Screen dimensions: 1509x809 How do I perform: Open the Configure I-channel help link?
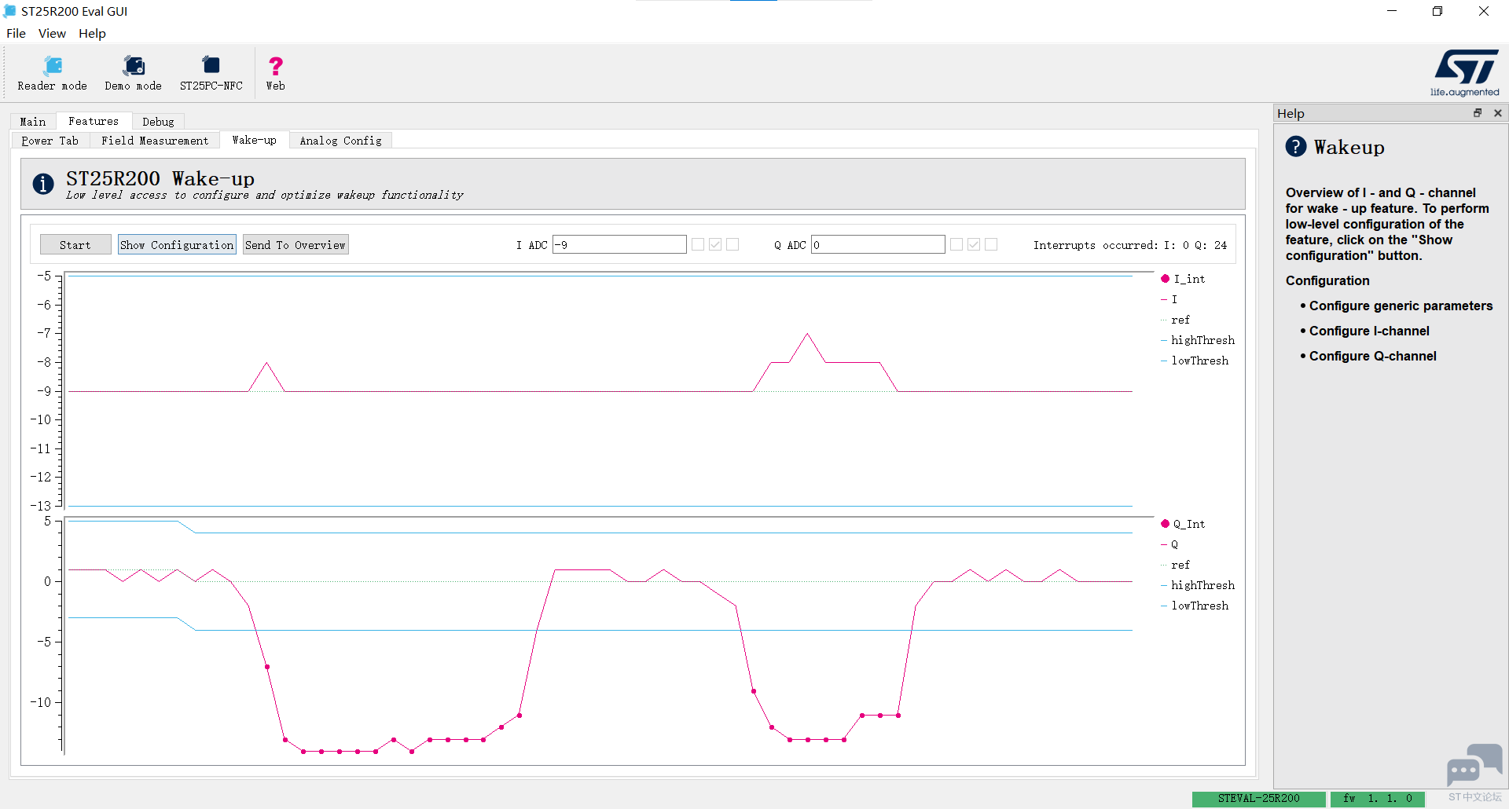(1369, 331)
